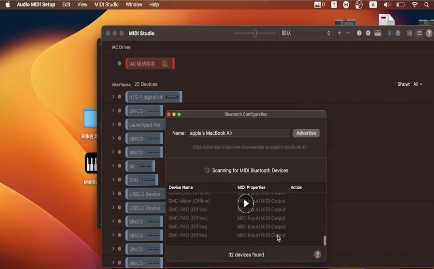Open the Test Setup keyboard icon
This screenshot has width=434, height=269.
click(x=378, y=33)
